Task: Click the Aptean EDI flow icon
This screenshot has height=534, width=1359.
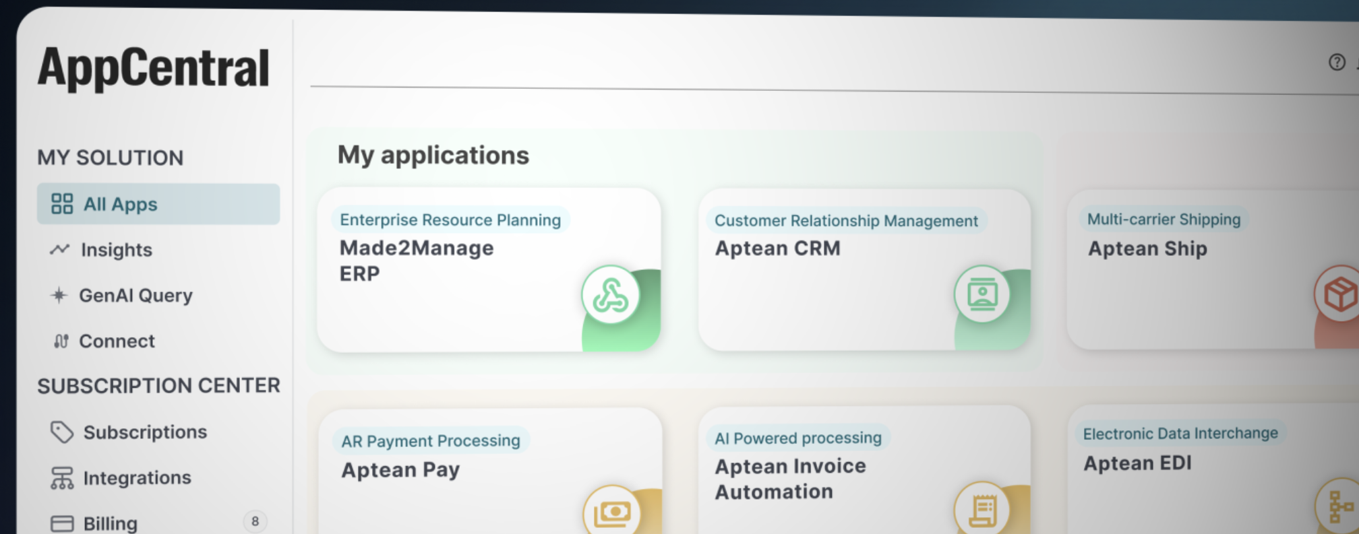Action: (x=1339, y=506)
